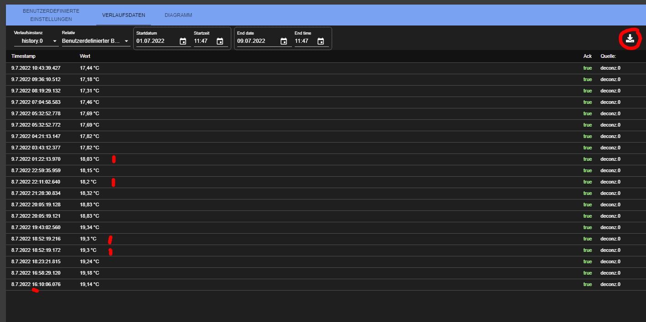Select value 17,18 °C
646x322 pixels.
point(89,79)
